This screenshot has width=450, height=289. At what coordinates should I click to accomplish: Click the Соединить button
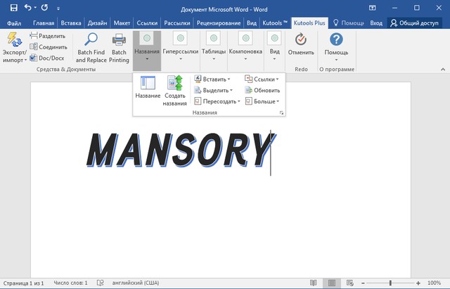tap(48, 47)
